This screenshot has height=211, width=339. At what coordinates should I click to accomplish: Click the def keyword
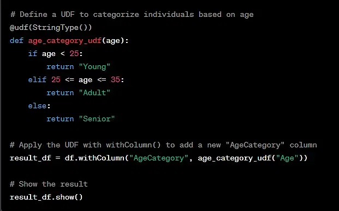[16, 41]
